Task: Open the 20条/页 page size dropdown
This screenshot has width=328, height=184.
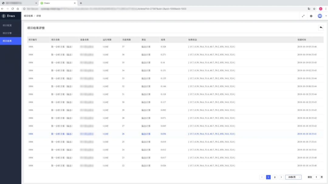Action: pos(293,177)
